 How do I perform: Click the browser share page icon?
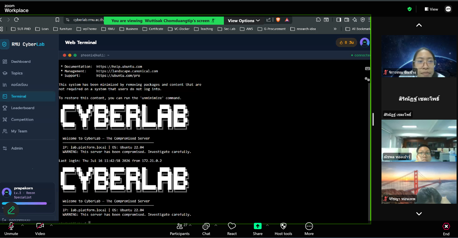[x=269, y=20]
